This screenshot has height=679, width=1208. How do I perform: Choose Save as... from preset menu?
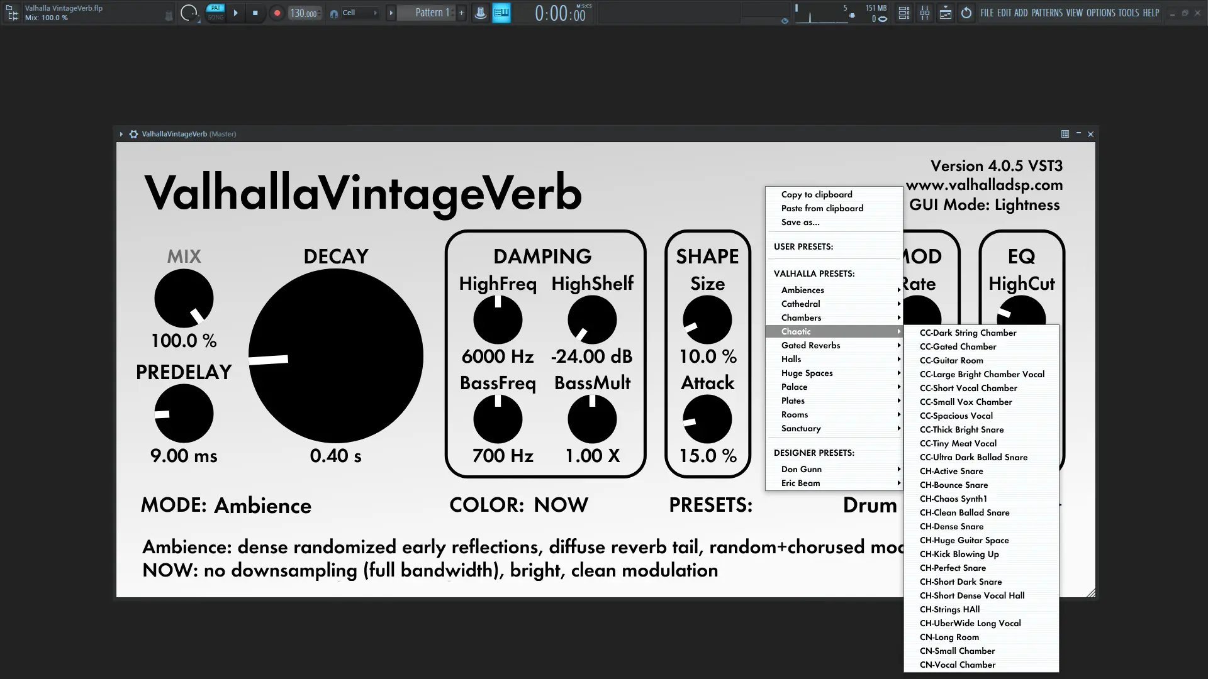pos(800,222)
